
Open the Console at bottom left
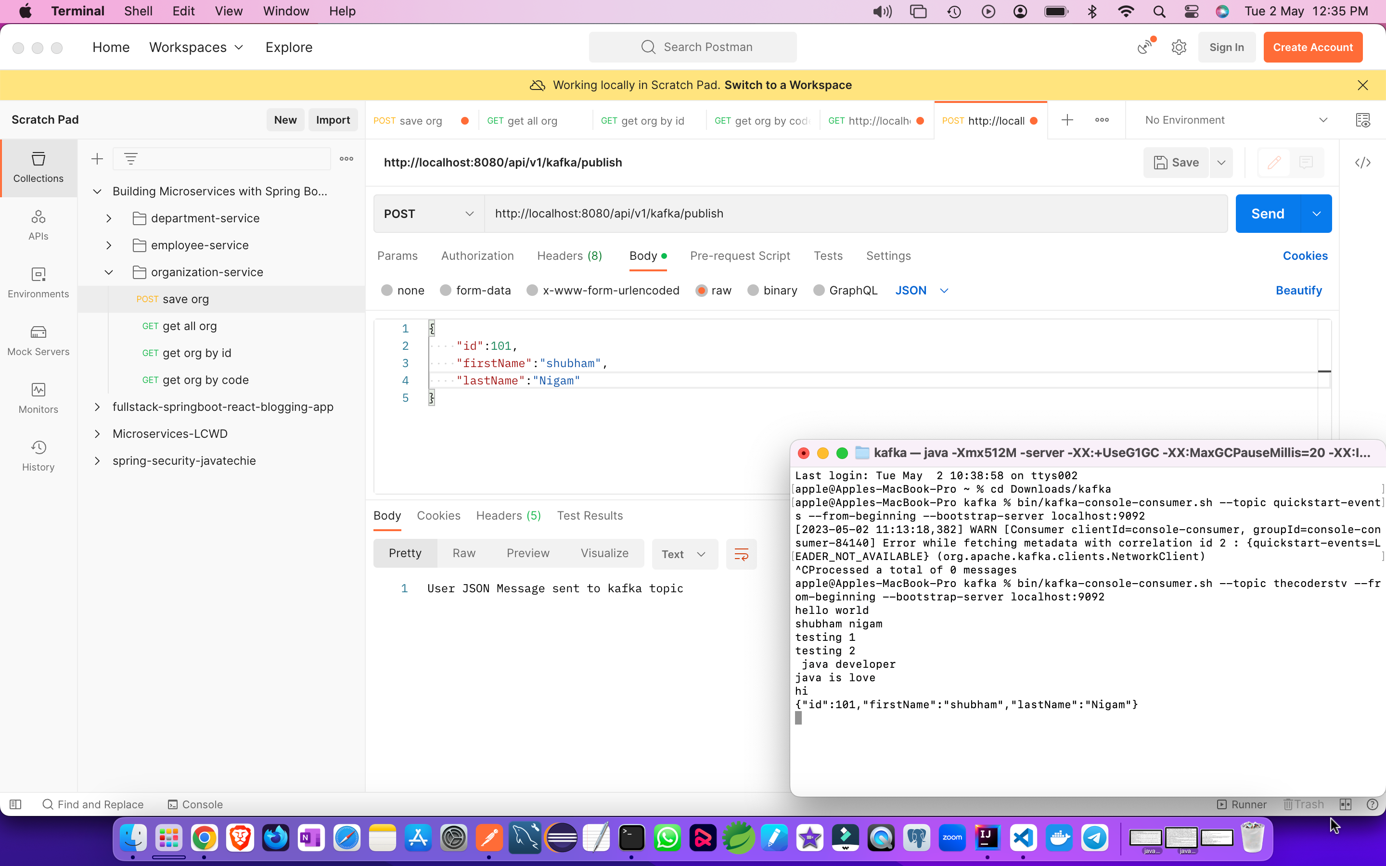click(x=194, y=804)
